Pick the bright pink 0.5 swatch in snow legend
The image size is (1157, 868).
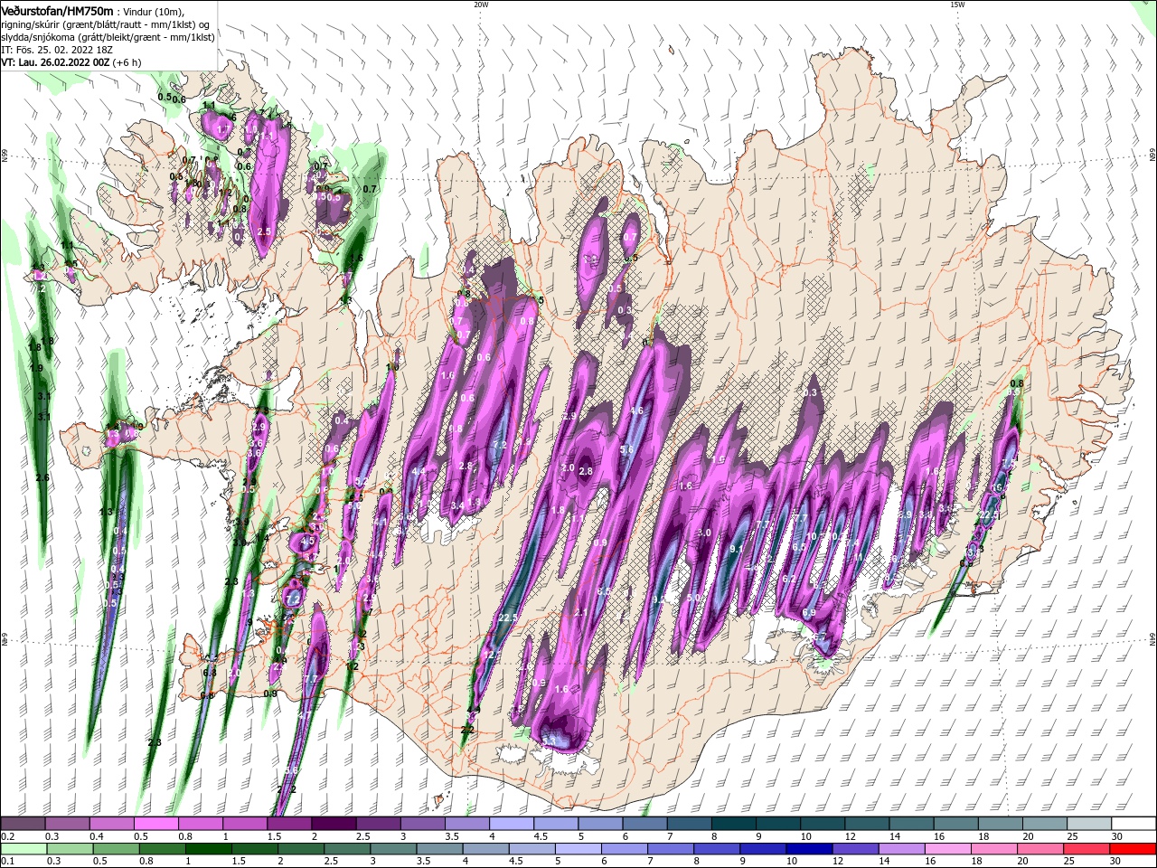click(x=155, y=824)
